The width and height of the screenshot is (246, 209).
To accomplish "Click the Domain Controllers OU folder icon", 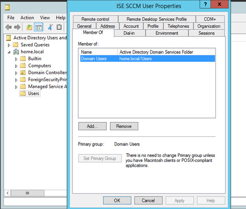I will coord(23,73).
